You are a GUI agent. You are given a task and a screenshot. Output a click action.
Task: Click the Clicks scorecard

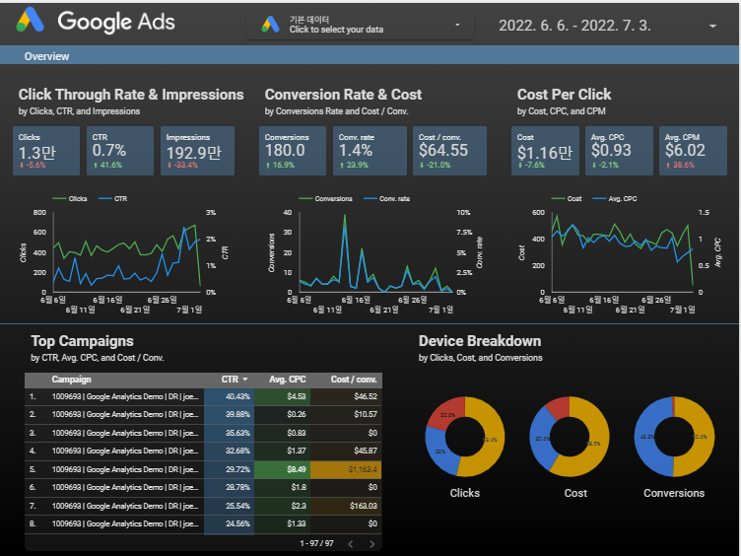tap(46, 151)
